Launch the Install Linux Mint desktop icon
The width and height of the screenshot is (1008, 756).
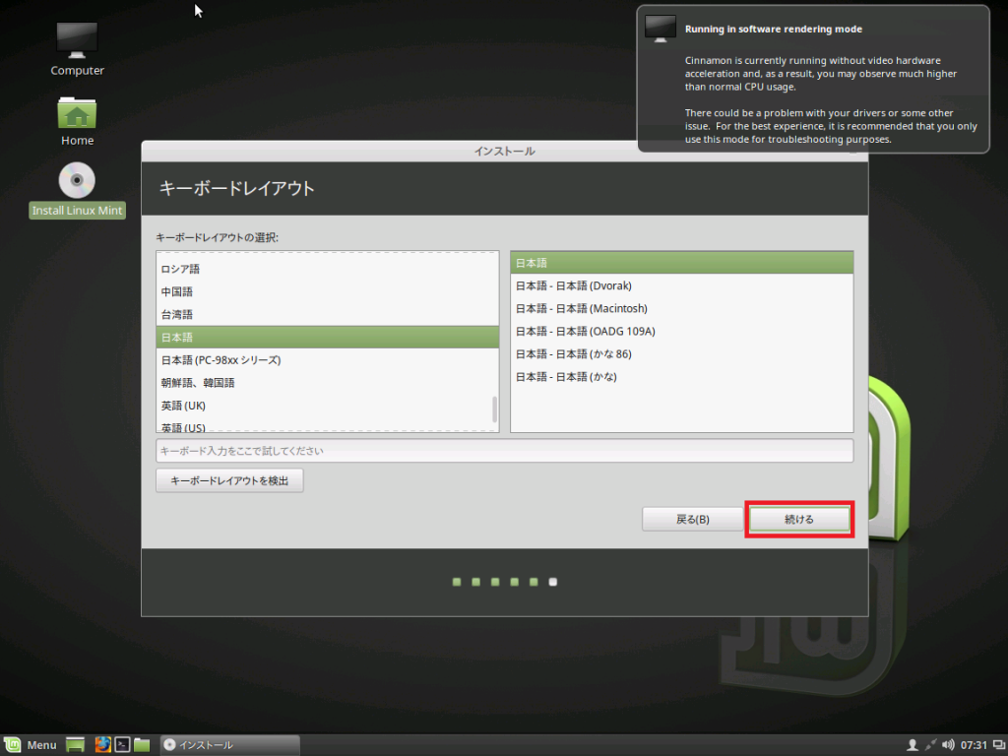click(x=76, y=182)
